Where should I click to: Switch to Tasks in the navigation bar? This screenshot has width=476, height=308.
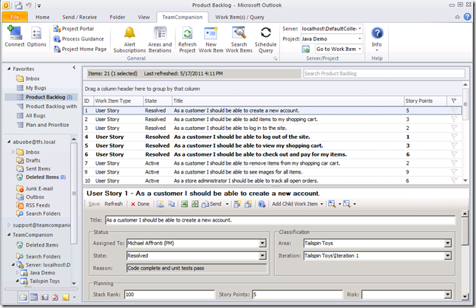point(55,297)
